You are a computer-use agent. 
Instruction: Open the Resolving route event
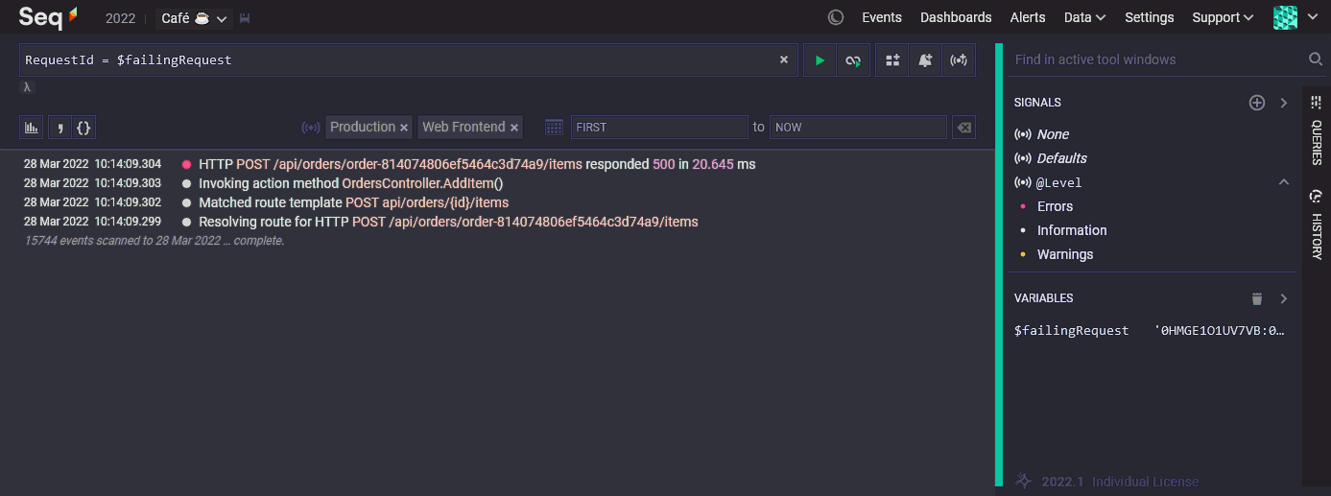pos(448,222)
